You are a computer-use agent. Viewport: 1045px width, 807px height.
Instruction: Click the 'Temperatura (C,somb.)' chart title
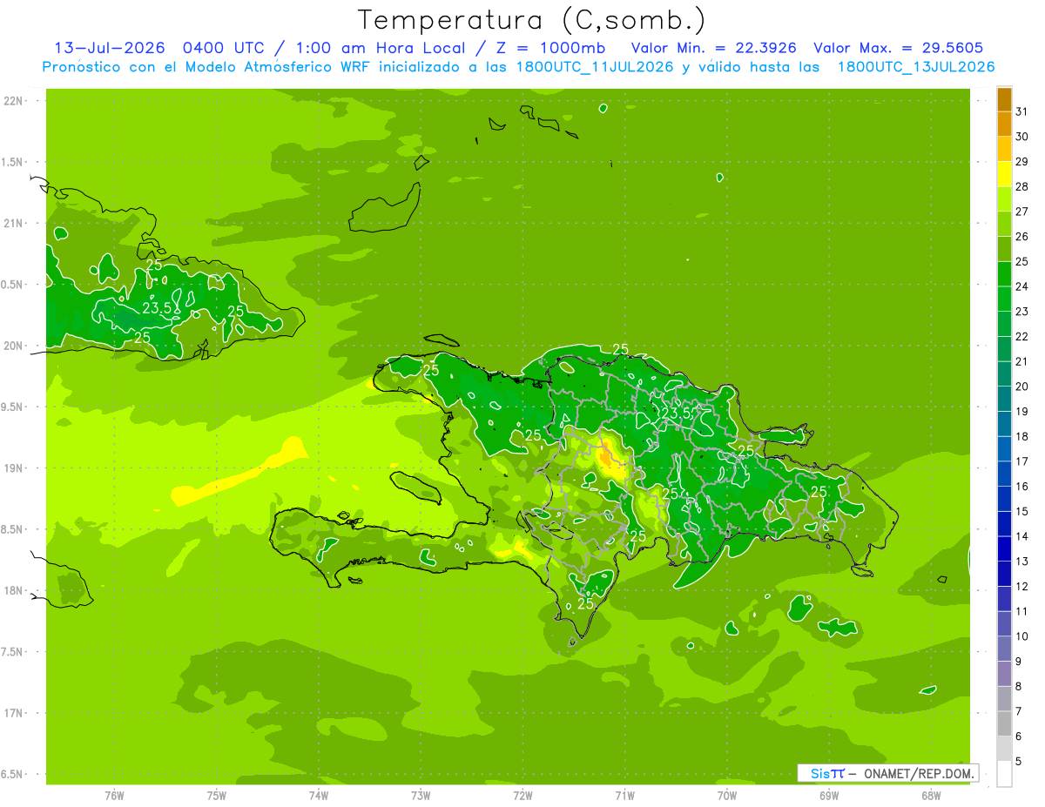pos(531,21)
